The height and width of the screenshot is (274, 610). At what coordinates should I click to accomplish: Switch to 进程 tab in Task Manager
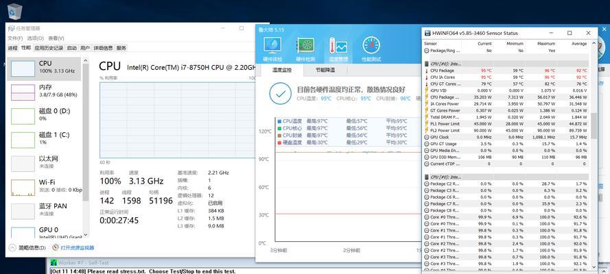[x=13, y=48]
